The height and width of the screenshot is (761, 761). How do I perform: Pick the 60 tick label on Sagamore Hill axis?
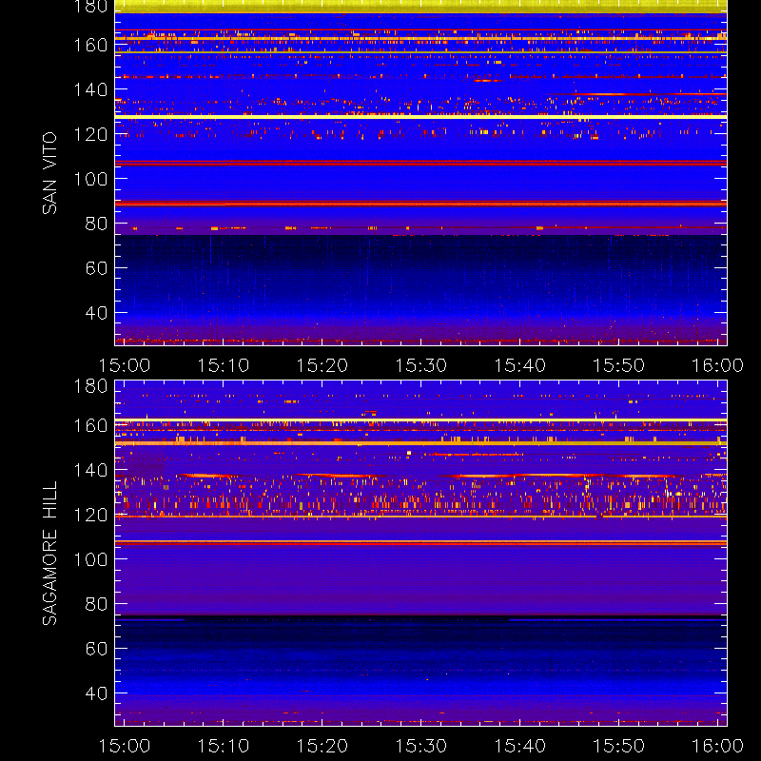[x=96, y=649]
